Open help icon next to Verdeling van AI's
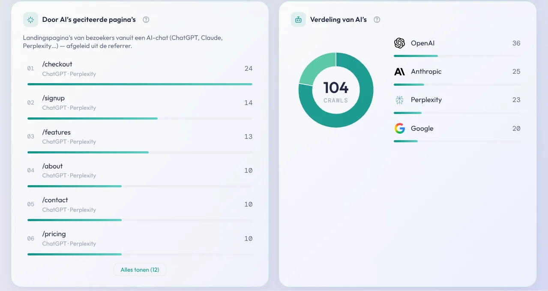 377,20
